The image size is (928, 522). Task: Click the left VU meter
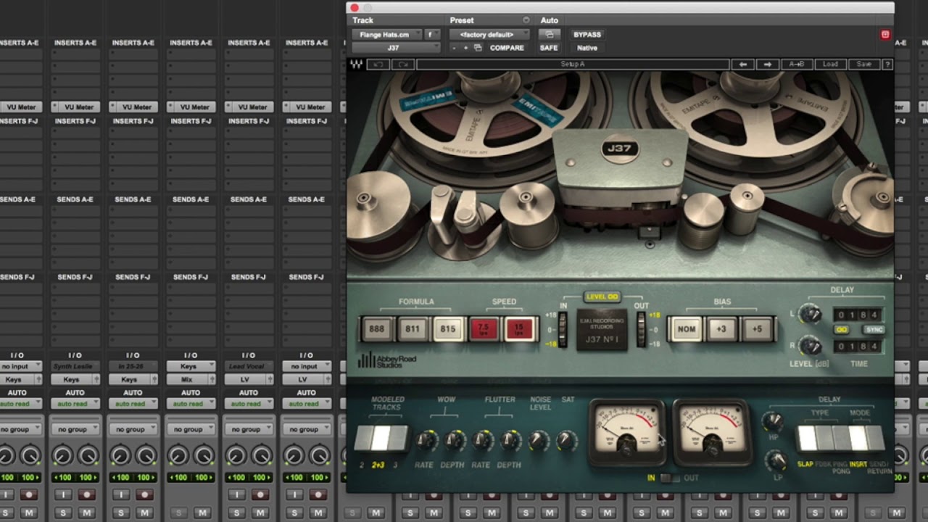pyautogui.click(x=628, y=431)
